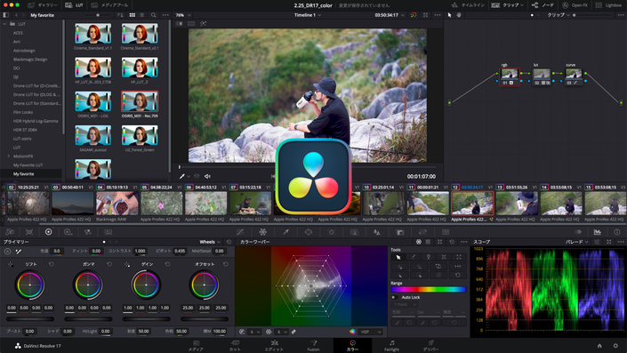627x353 pixels.
Task: Select the arrow selection tool in Warper Tools
Action: (398, 257)
